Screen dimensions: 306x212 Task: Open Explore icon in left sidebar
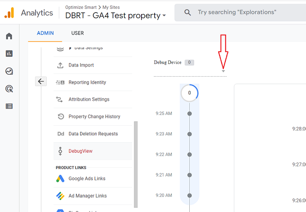pyautogui.click(x=9, y=71)
